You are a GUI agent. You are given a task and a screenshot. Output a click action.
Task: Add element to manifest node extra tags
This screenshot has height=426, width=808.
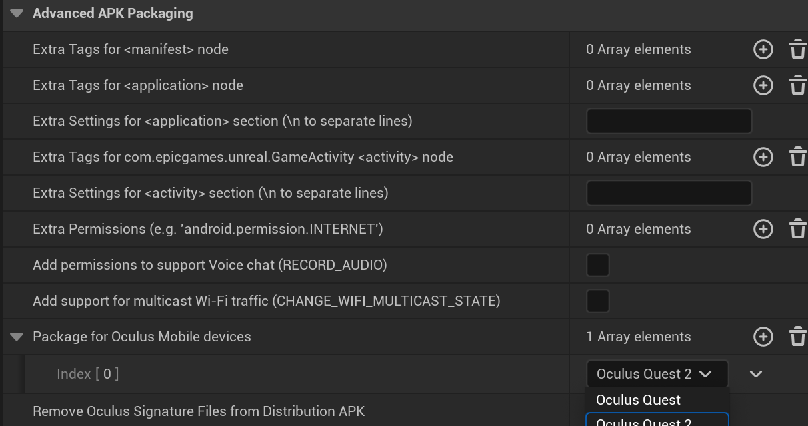pyautogui.click(x=763, y=49)
